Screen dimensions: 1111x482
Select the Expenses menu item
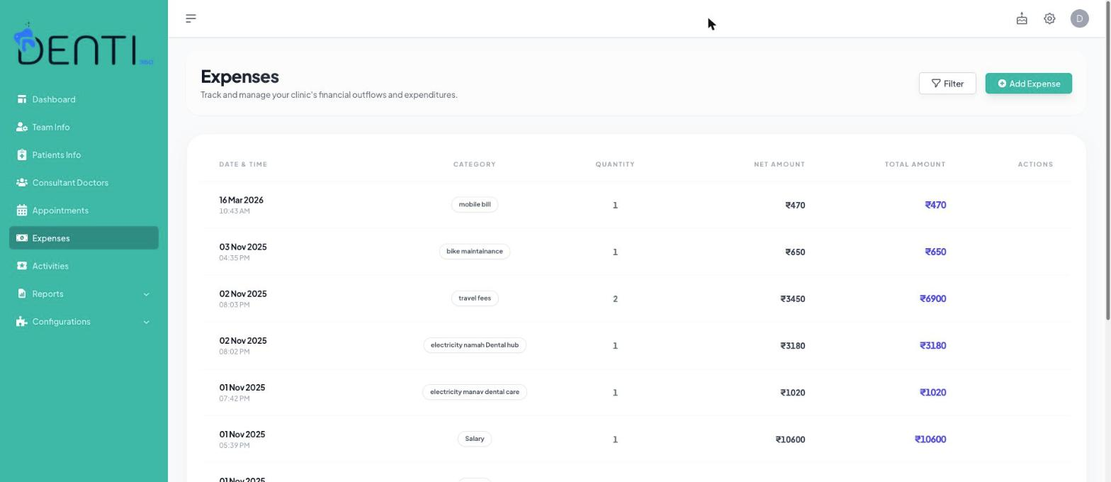tap(84, 238)
